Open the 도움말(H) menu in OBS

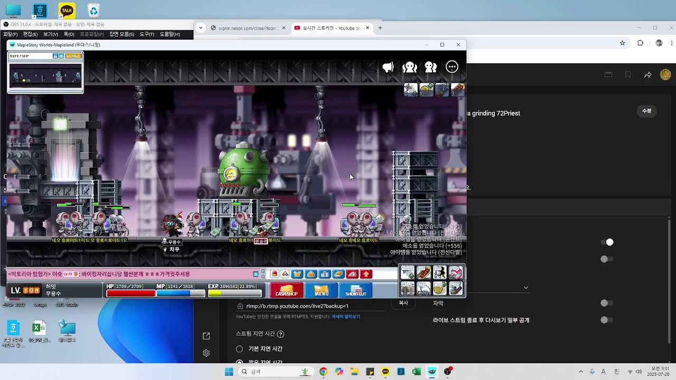click(x=170, y=34)
